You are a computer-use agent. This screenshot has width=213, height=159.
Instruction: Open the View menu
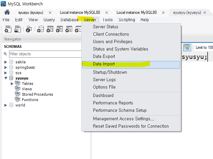33,20
